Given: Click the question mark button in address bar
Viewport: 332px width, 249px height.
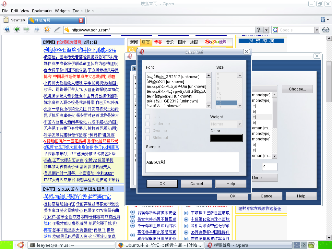Looking at the screenshot, I should point(259,30).
